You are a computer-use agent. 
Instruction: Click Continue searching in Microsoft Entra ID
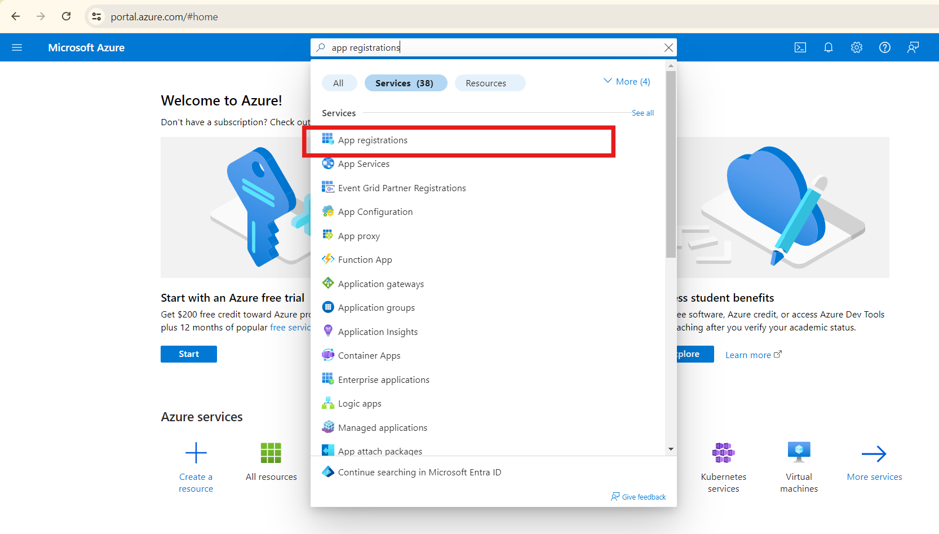coord(419,473)
